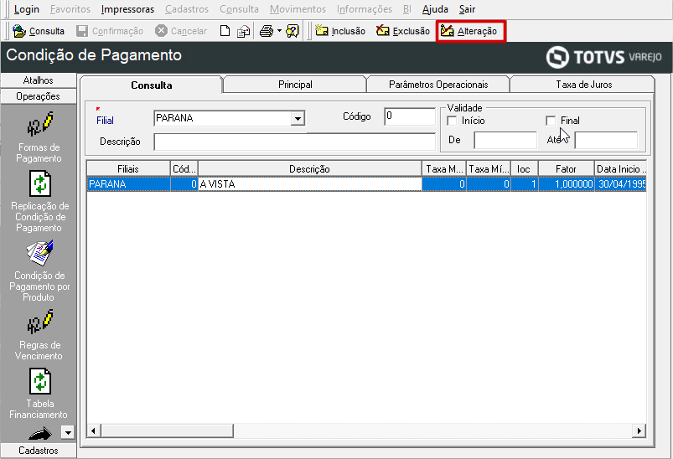Click the 30/04/1995 date cell

(621, 184)
